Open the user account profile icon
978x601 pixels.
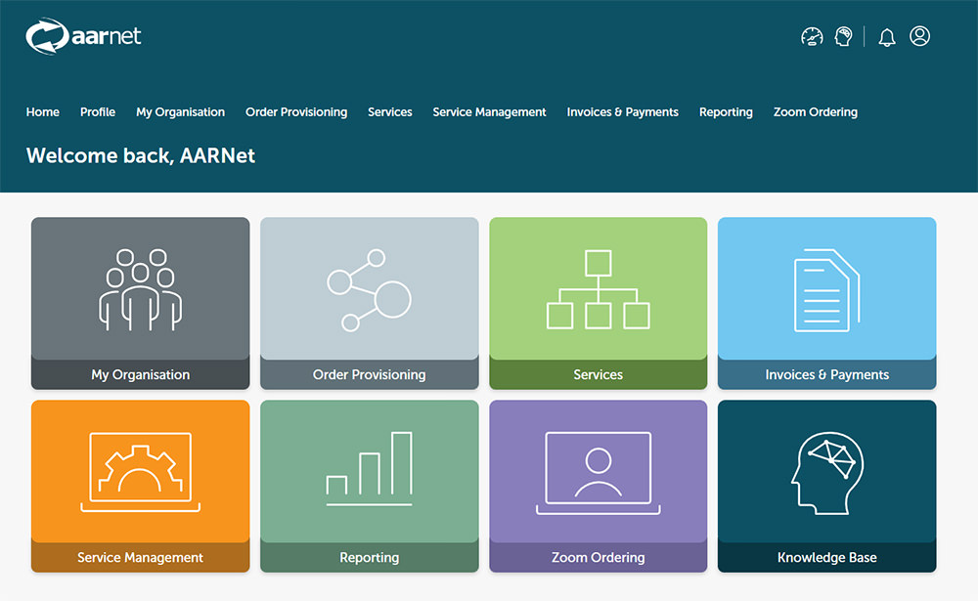click(919, 36)
